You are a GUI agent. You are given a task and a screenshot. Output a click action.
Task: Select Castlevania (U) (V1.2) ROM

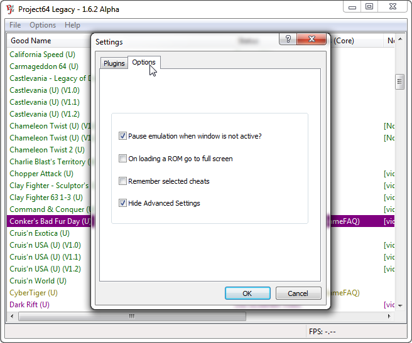45,114
